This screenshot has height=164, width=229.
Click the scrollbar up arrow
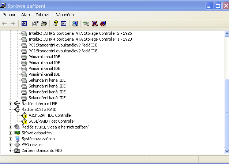click(227, 34)
